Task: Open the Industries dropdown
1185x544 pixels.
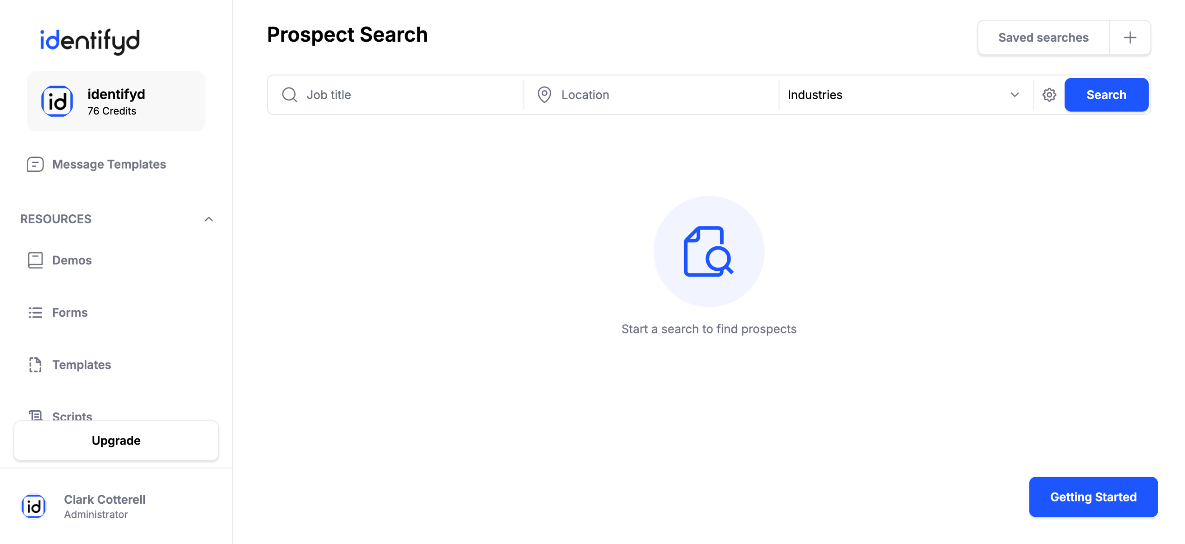Action: click(906, 95)
